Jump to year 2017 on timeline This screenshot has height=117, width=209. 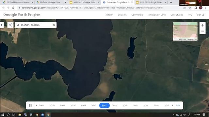(167, 105)
